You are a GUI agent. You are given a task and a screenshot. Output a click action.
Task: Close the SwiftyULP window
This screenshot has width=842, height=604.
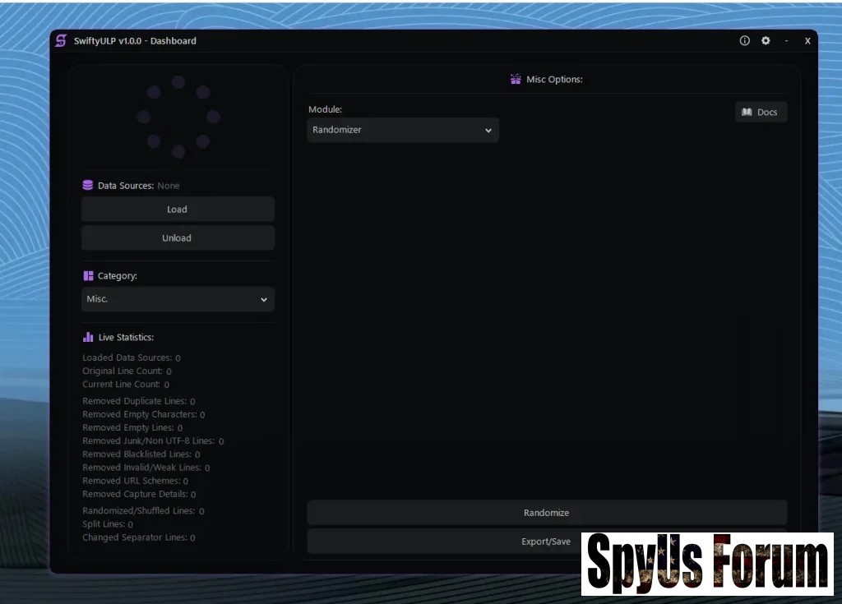click(807, 41)
